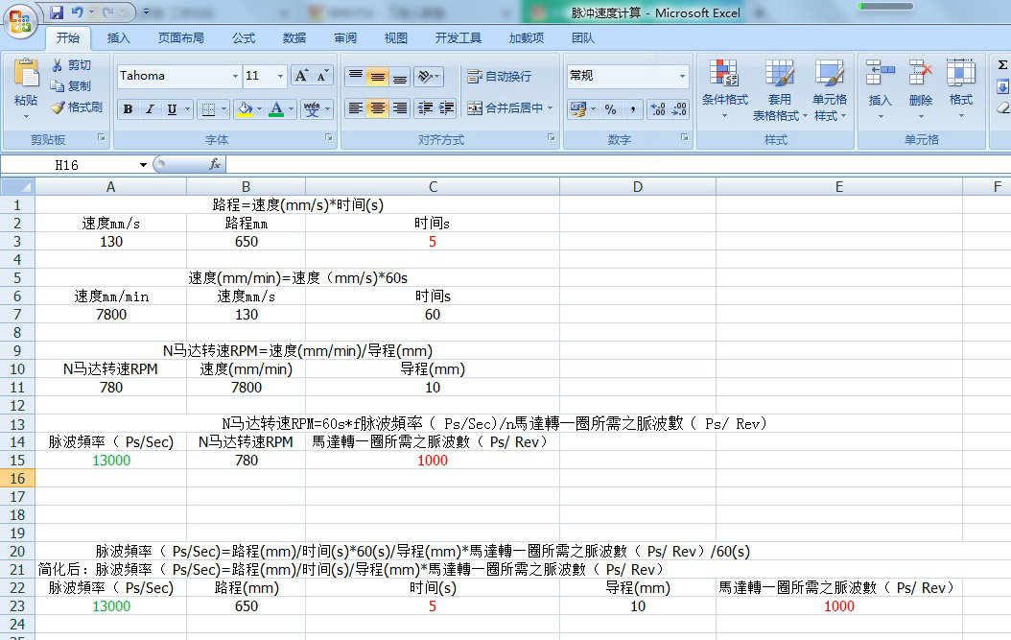This screenshot has height=640, width=1011.
Task: Click the Conditional Formatting (条件格式) button
Action: point(724,86)
